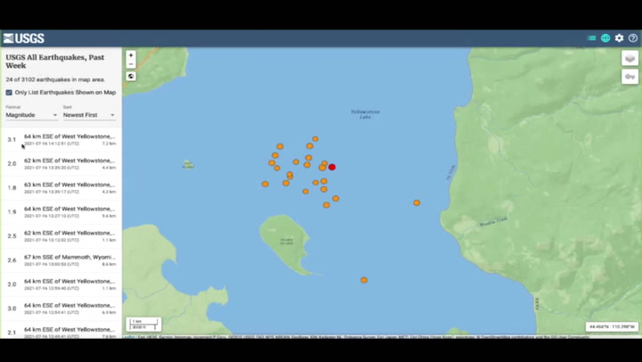Open the Format dropdown showing Magnitude

(31, 115)
